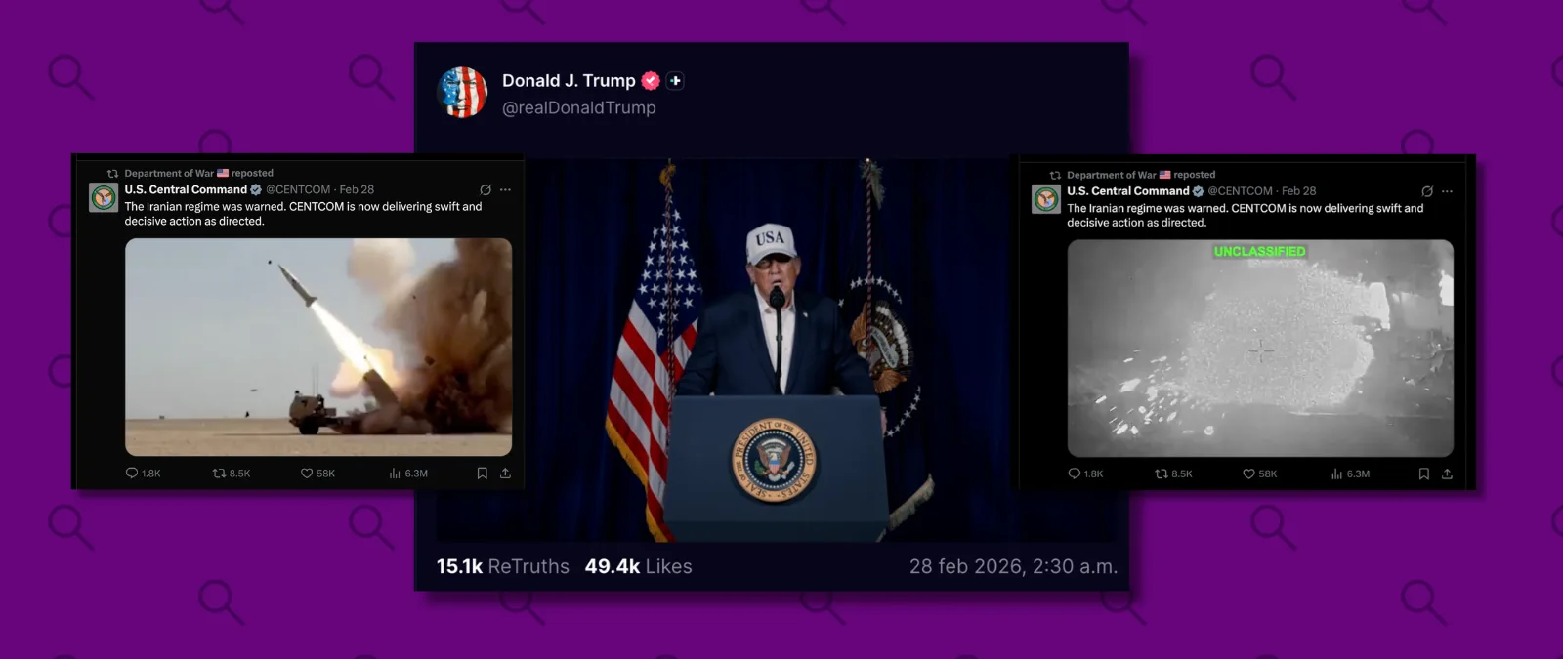Click the reply icon on the right CENTCOM post
The image size is (1563, 659).
1075,474
